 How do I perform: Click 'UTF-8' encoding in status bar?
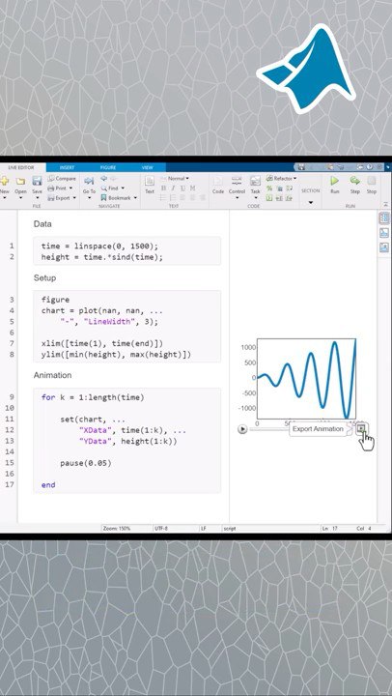coord(160,529)
